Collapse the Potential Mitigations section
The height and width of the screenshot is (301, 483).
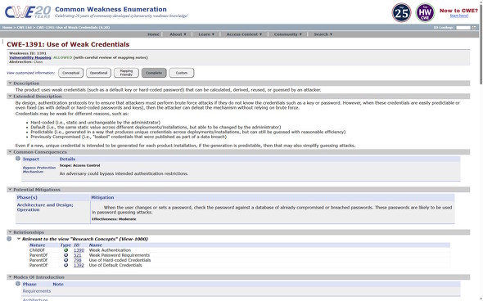coord(10,190)
